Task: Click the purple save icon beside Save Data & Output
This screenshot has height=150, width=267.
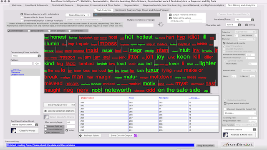Action: [136, 135]
